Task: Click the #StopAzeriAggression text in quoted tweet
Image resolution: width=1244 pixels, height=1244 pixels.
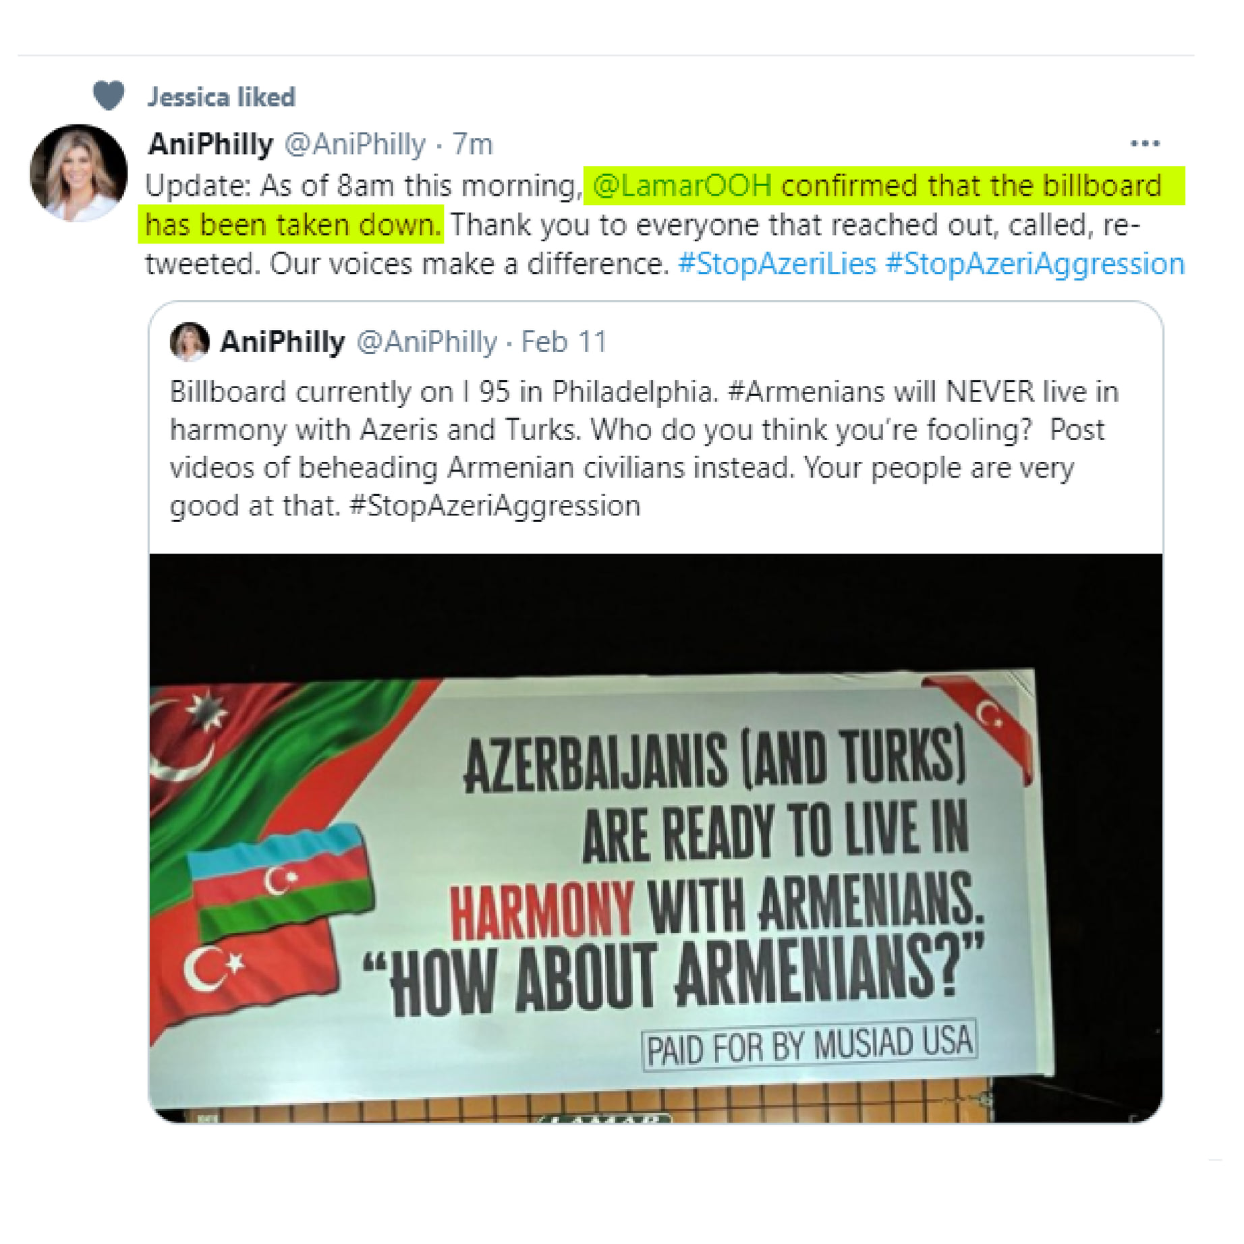Action: point(495,505)
